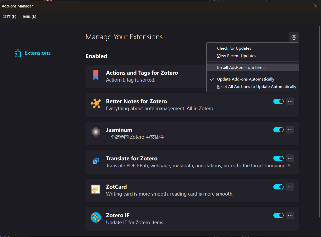
Task: Select Check for Updates
Action: 234,48
